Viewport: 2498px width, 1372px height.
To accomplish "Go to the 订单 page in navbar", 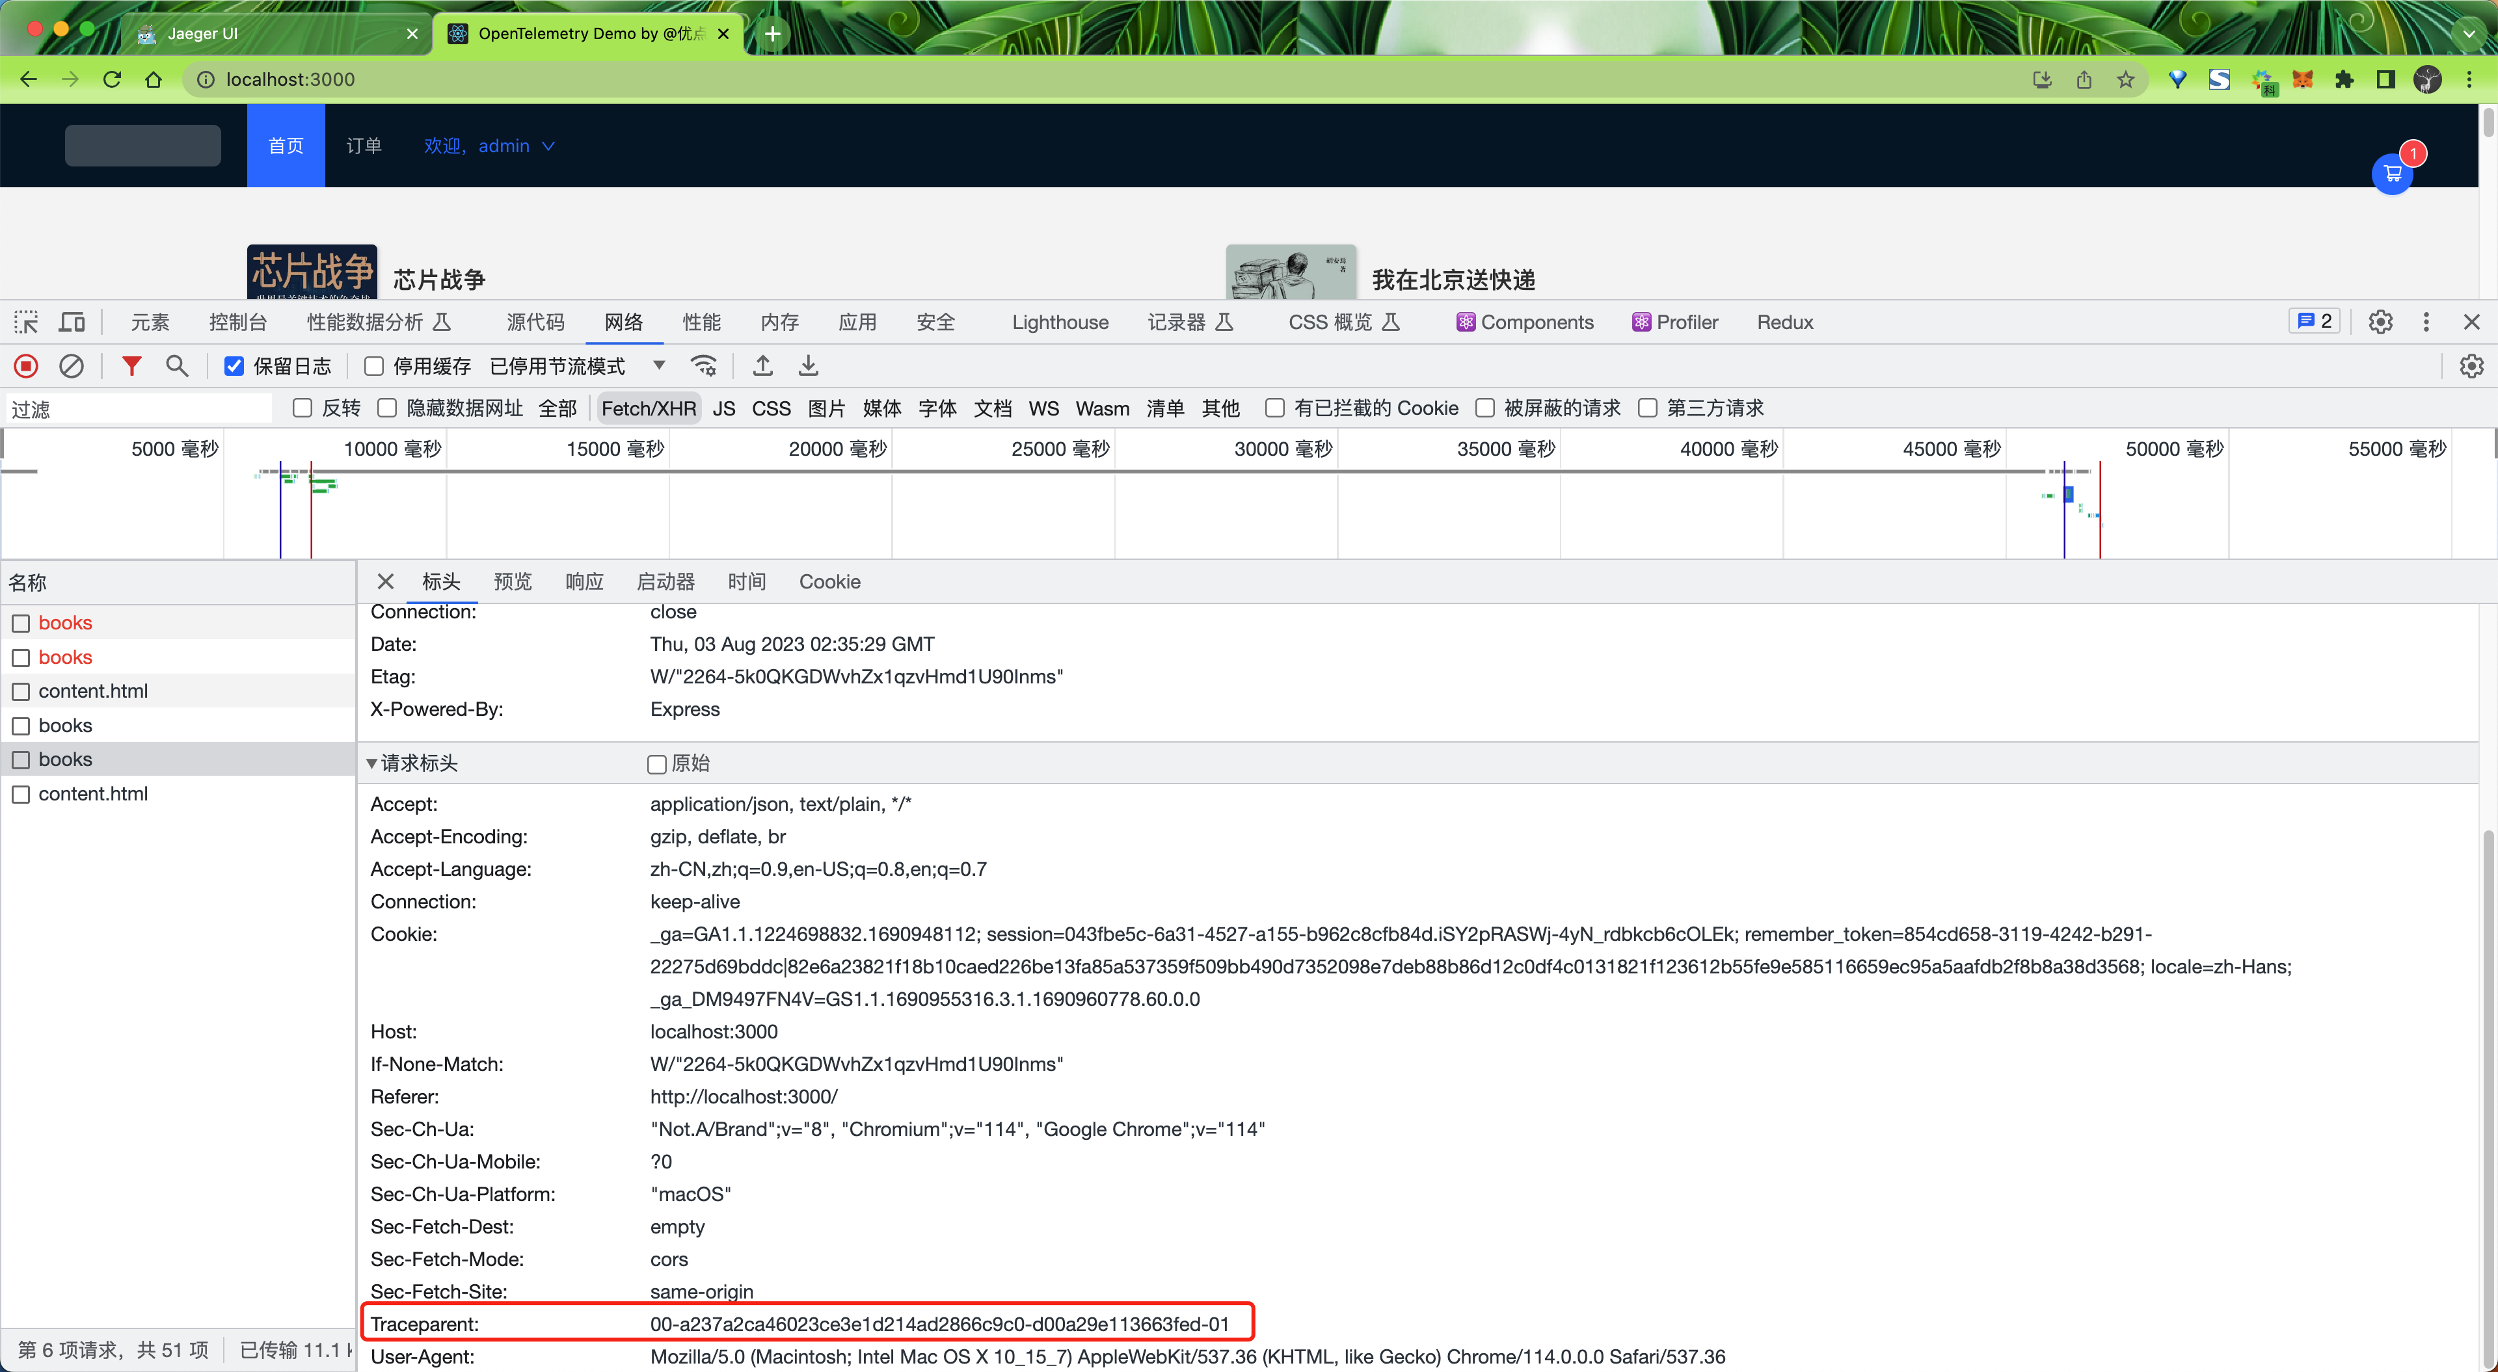I will tap(364, 146).
